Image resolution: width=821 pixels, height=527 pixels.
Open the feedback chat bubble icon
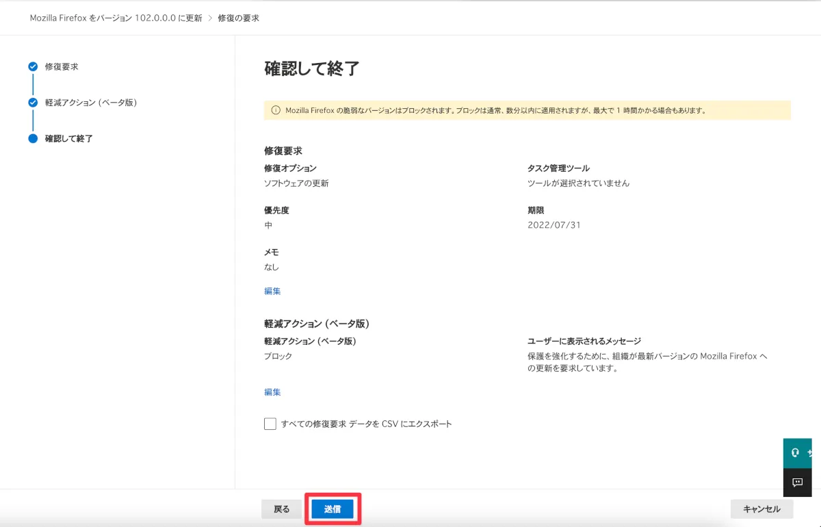click(797, 483)
